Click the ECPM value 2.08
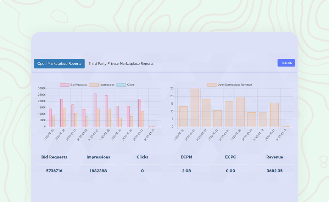Viewport: 329px width, 202px height. coord(186,171)
